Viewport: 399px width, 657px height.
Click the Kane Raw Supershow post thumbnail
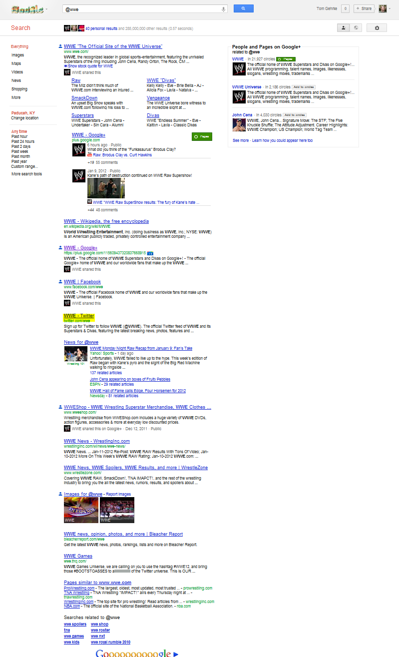pos(106,188)
